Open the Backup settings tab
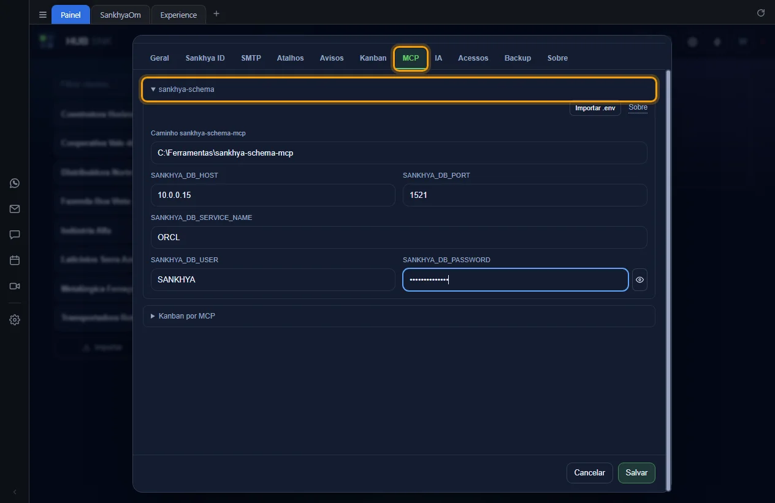Image resolution: width=775 pixels, height=503 pixels. (517, 58)
